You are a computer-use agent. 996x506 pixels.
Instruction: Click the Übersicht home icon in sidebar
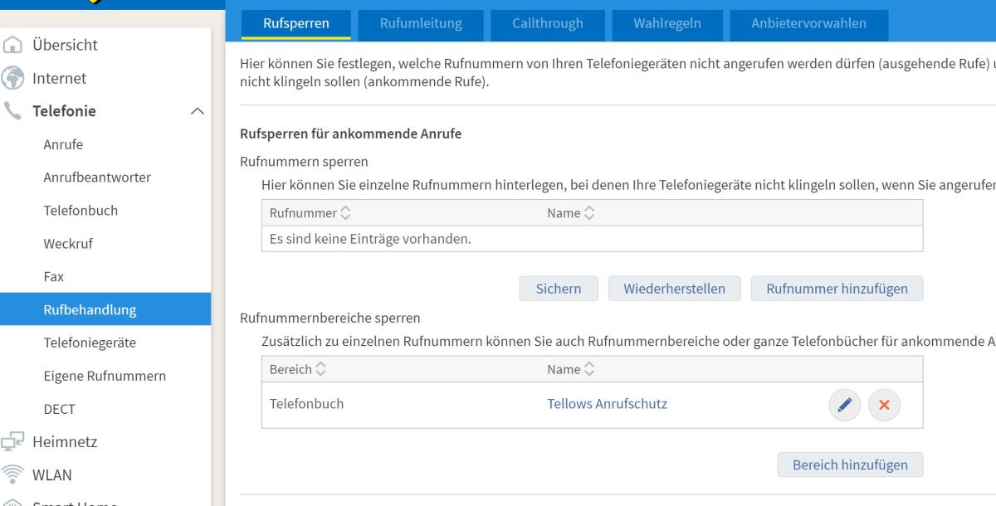[x=13, y=46]
